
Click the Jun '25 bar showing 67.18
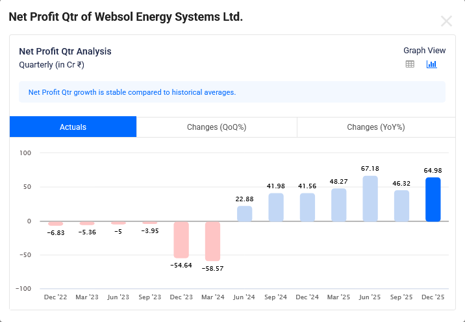pos(370,199)
